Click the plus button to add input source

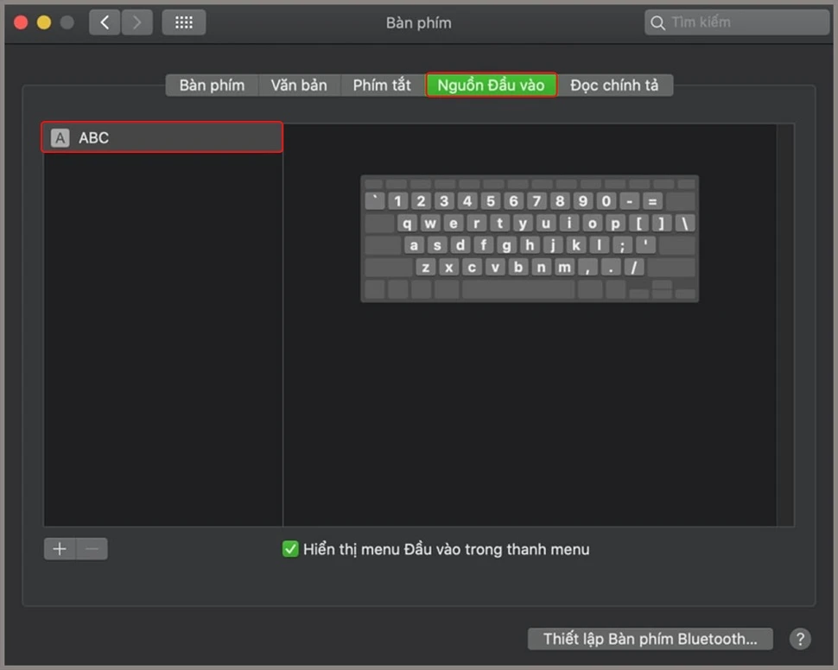[x=60, y=549]
